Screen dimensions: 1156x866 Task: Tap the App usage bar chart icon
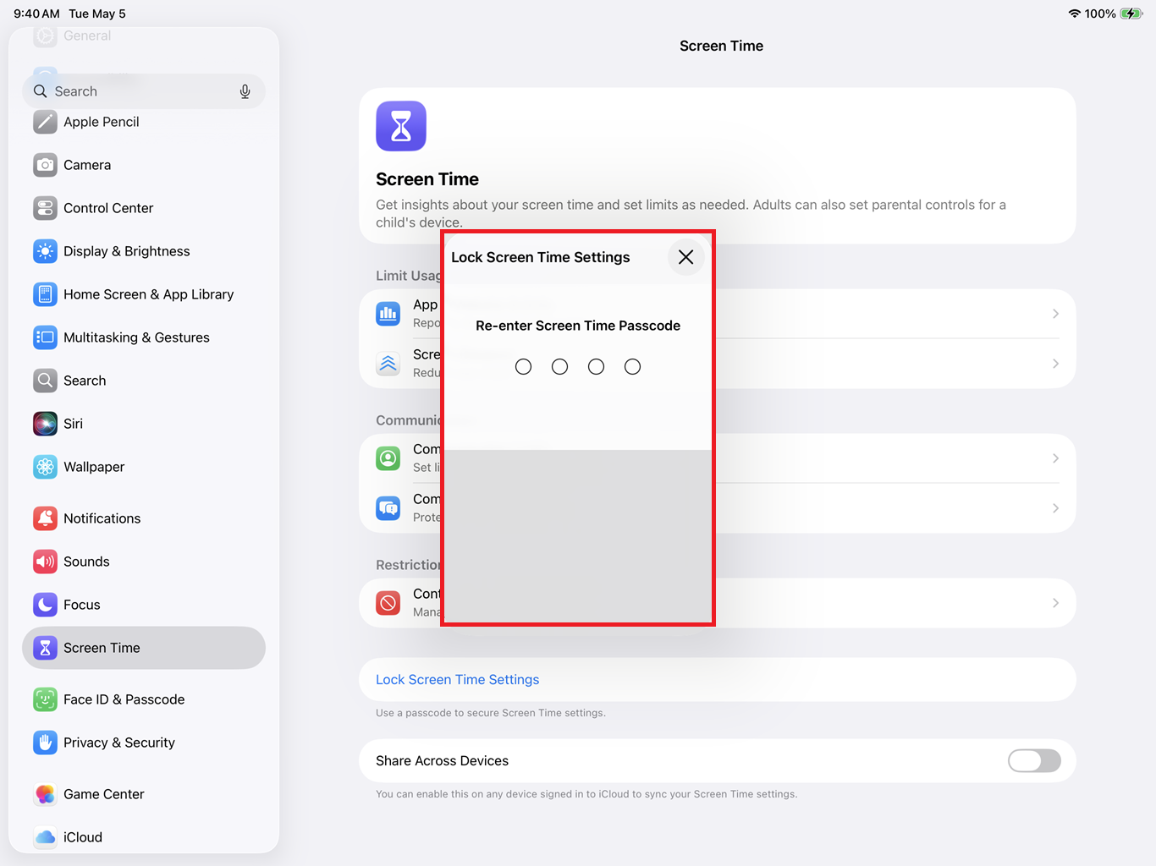point(388,314)
